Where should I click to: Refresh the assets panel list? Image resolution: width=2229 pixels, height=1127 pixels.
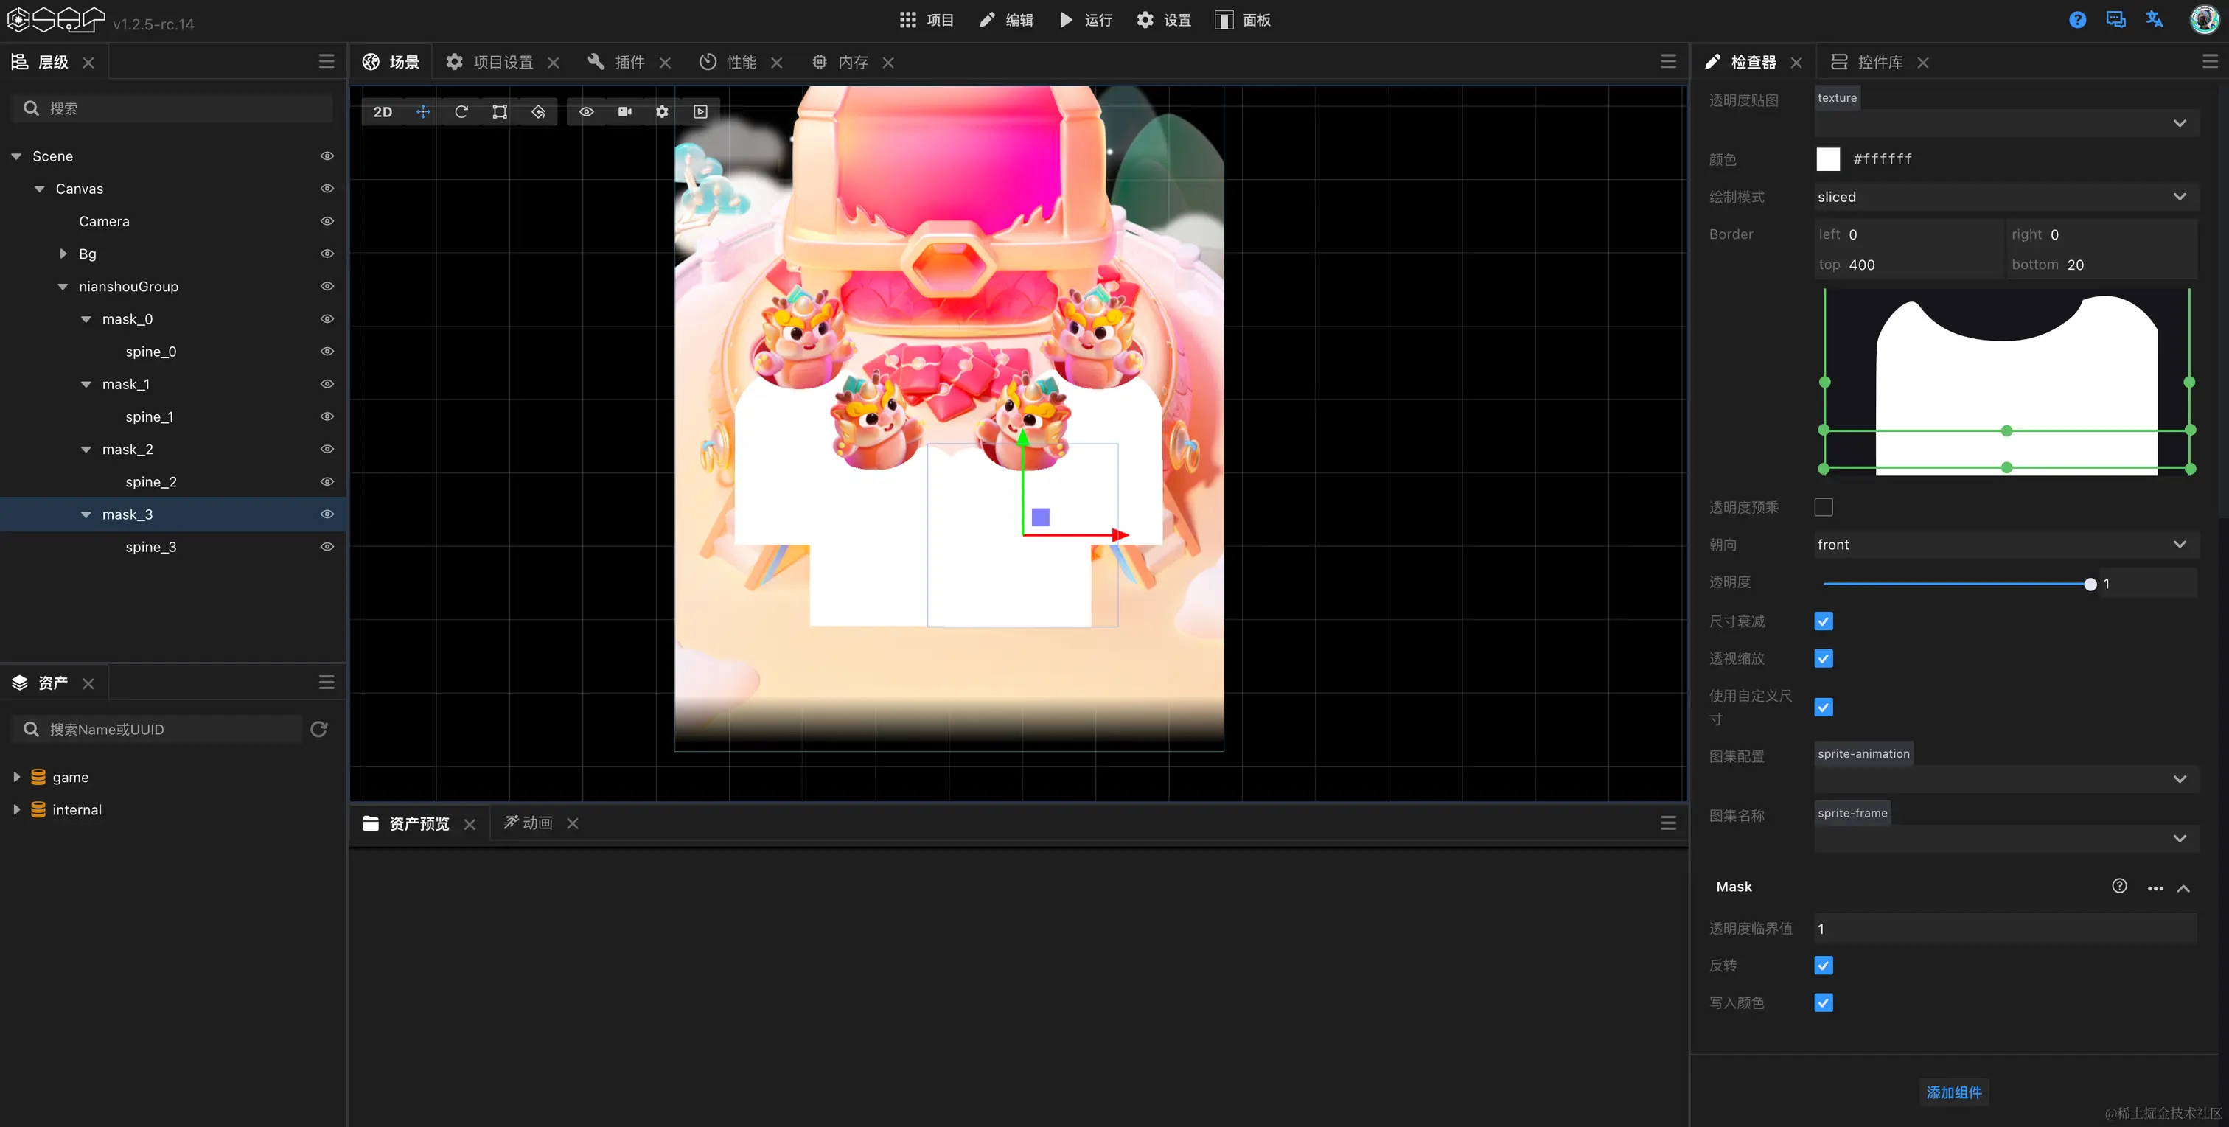(318, 729)
